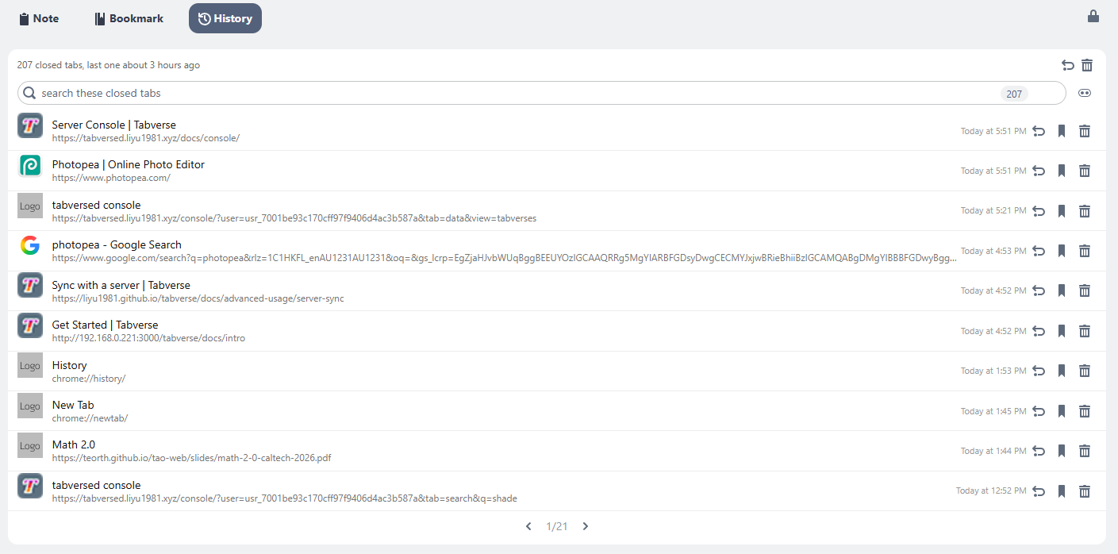Go to previous page of closed tabs

point(528,526)
